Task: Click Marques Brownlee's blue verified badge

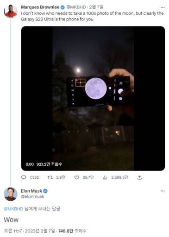Action: click(x=63, y=7)
